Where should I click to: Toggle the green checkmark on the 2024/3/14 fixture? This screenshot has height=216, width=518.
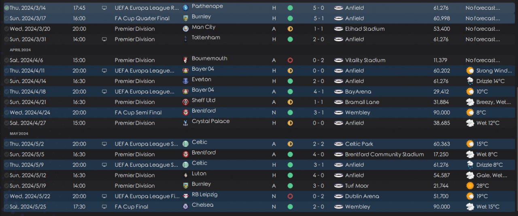coord(6,8)
